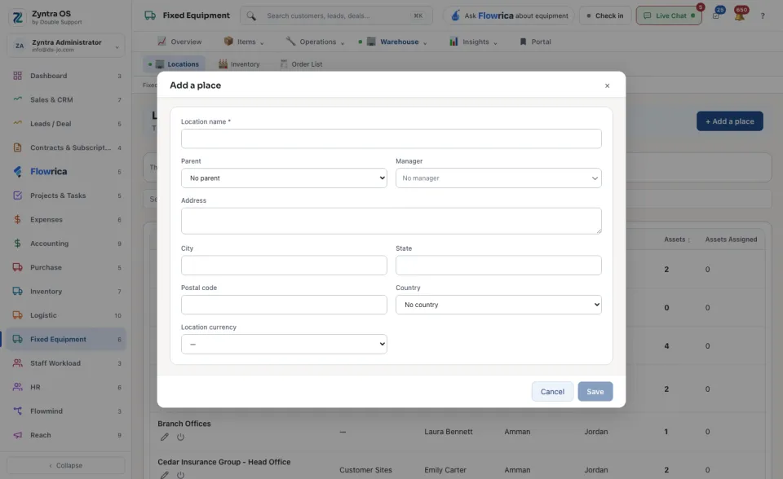Close the Add a place dialog
Viewport: 783px width, 479px height.
607,86
